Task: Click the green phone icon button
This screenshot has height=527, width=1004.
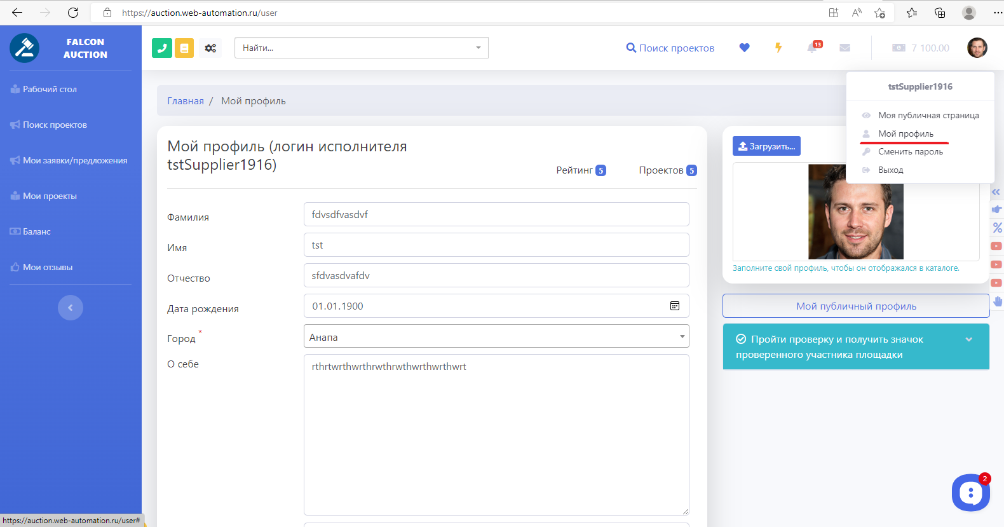Action: click(x=162, y=48)
